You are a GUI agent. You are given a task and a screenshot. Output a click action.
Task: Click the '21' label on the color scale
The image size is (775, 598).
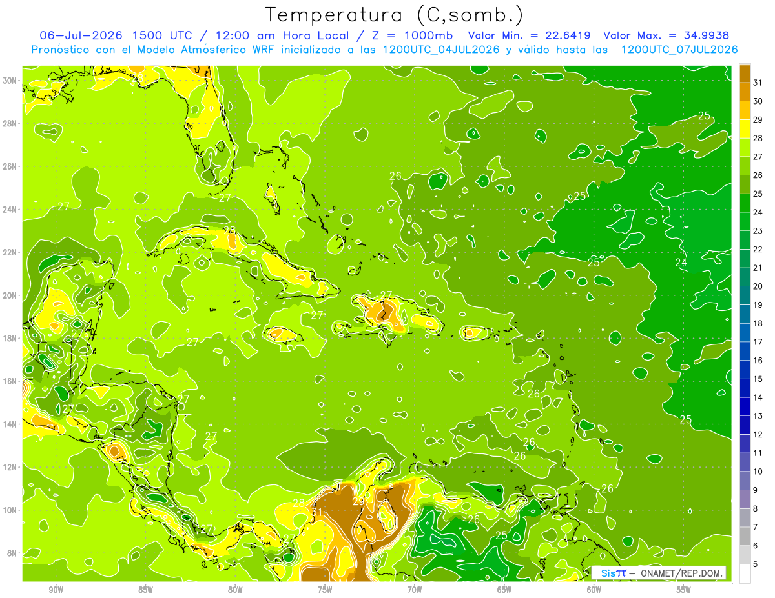(x=758, y=268)
